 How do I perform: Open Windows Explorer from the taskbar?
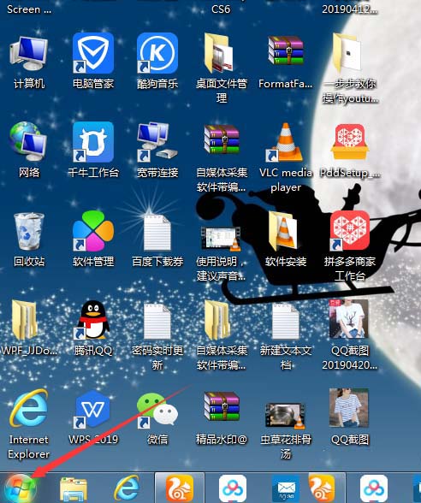(74, 489)
